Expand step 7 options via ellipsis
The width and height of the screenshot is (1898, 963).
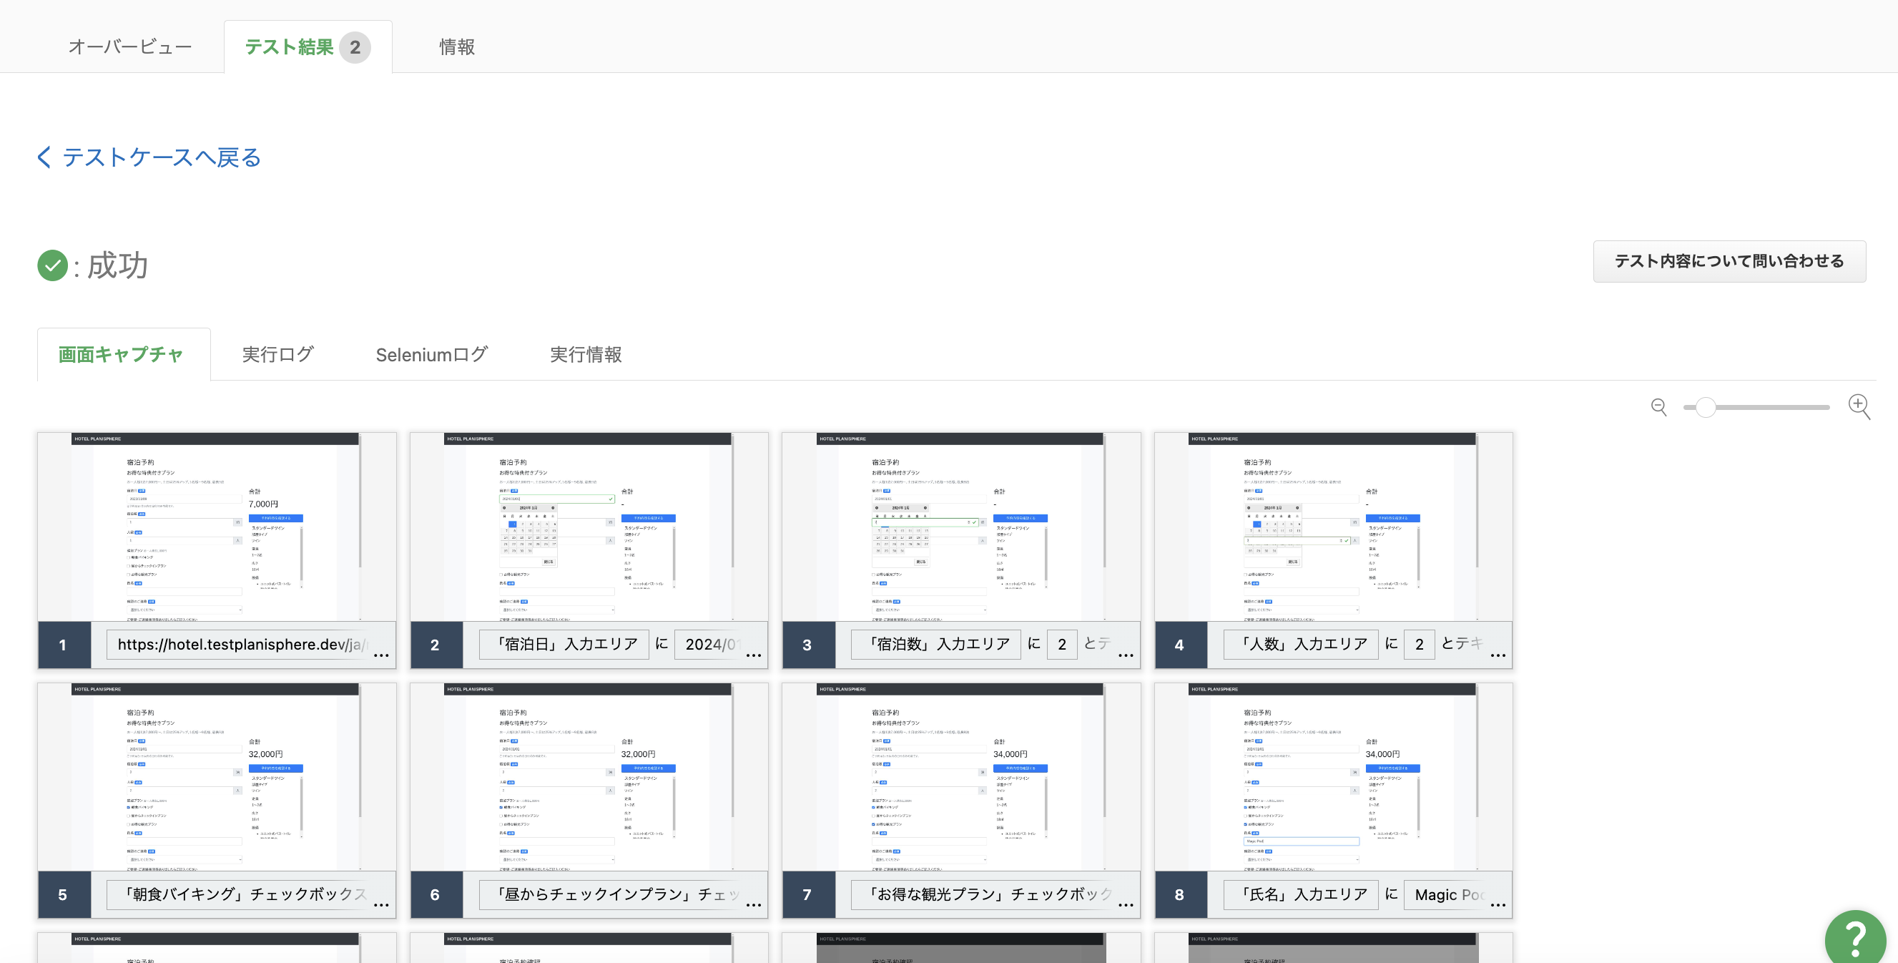[x=1125, y=905]
